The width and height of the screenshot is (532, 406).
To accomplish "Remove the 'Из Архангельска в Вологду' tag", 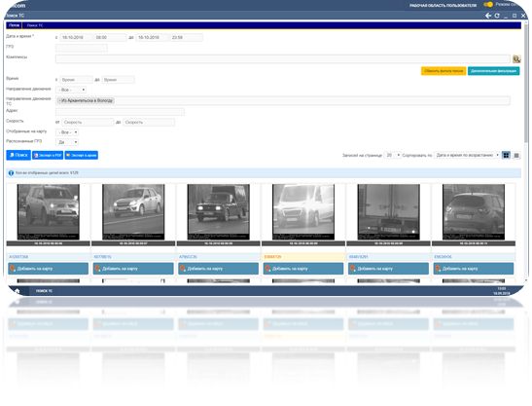I will 59,100.
